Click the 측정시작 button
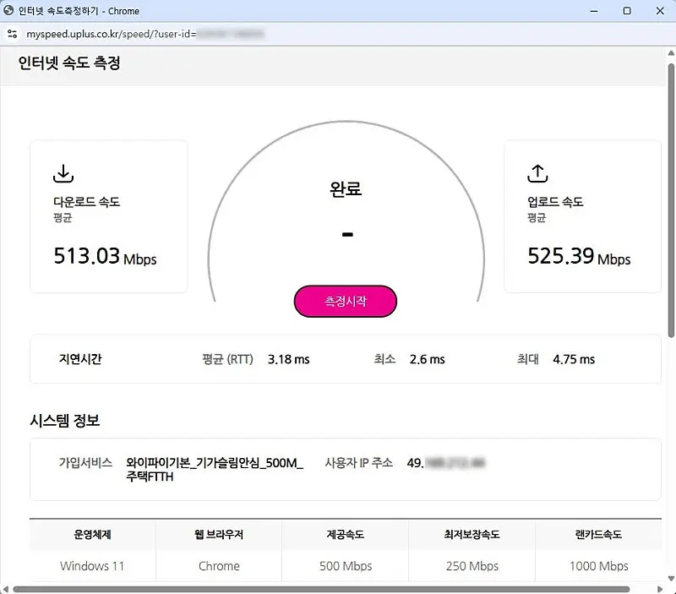The height and width of the screenshot is (594, 676). (x=345, y=302)
